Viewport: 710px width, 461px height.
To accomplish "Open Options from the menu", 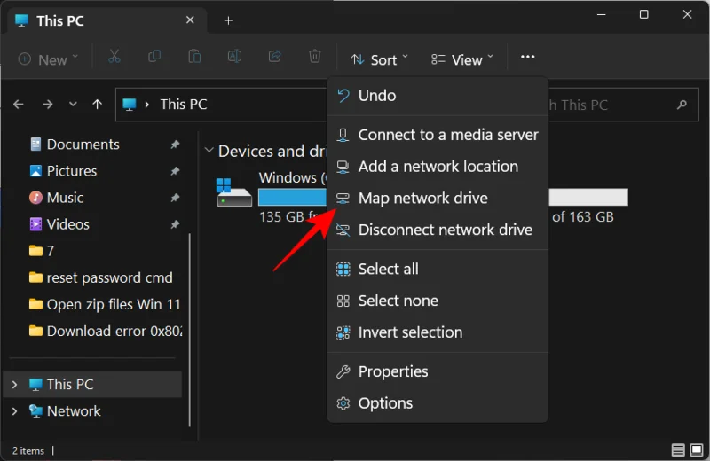I will 438,403.
